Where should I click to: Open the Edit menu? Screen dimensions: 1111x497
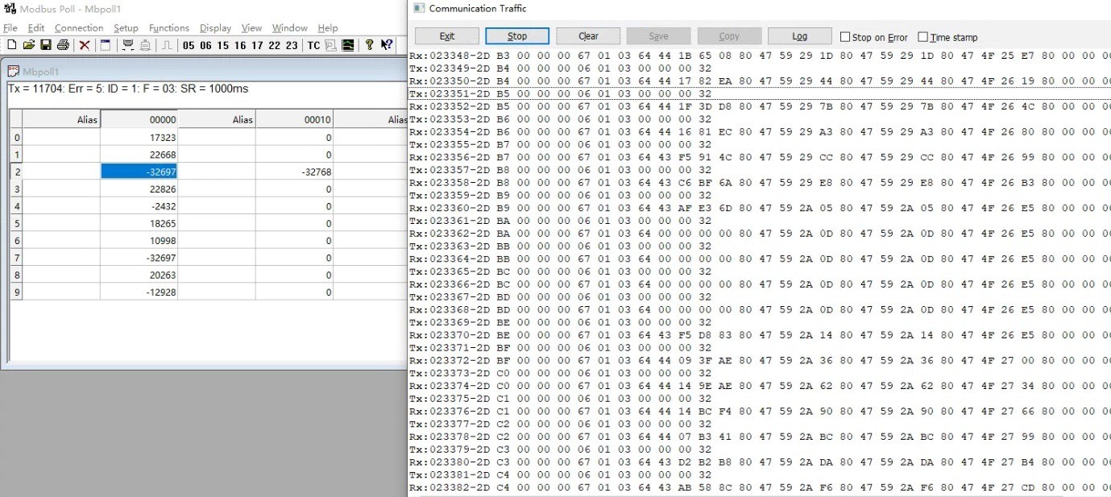[36, 27]
